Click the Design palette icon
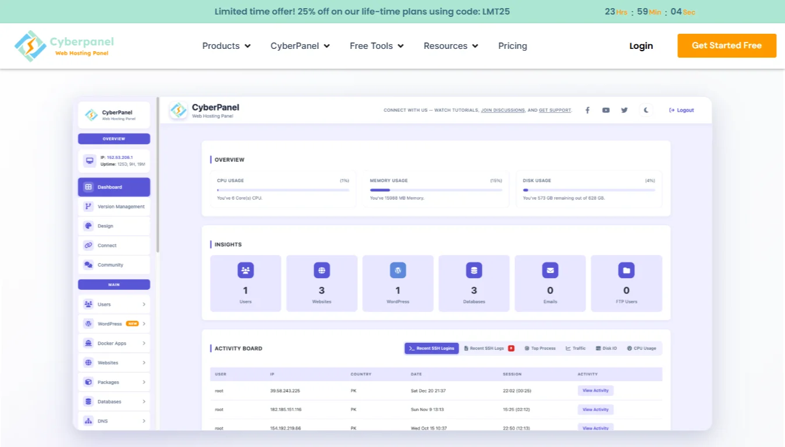Image resolution: width=785 pixels, height=447 pixels. [x=88, y=226]
